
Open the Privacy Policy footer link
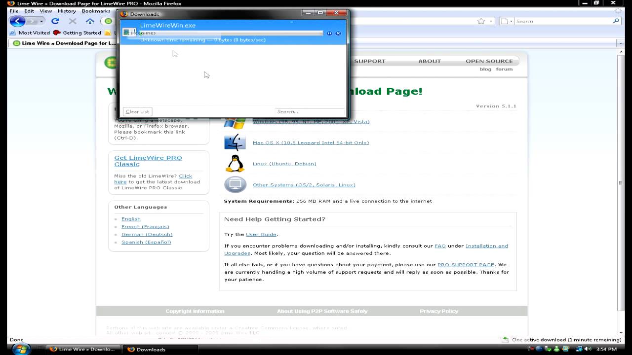click(x=439, y=311)
